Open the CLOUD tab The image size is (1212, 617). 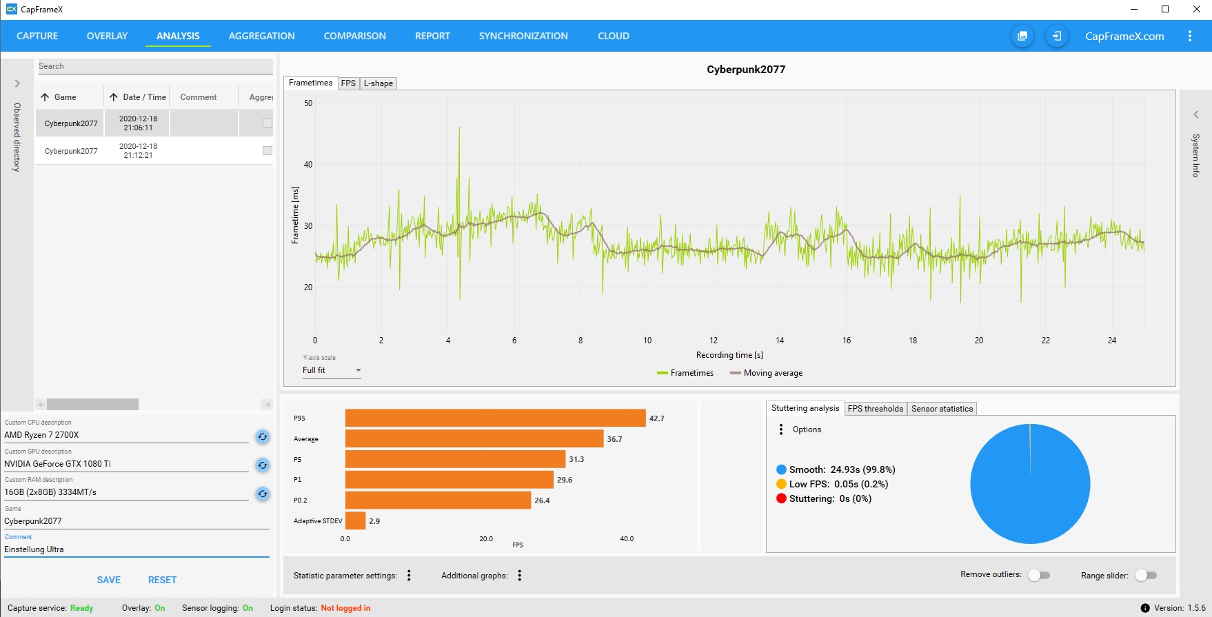614,36
